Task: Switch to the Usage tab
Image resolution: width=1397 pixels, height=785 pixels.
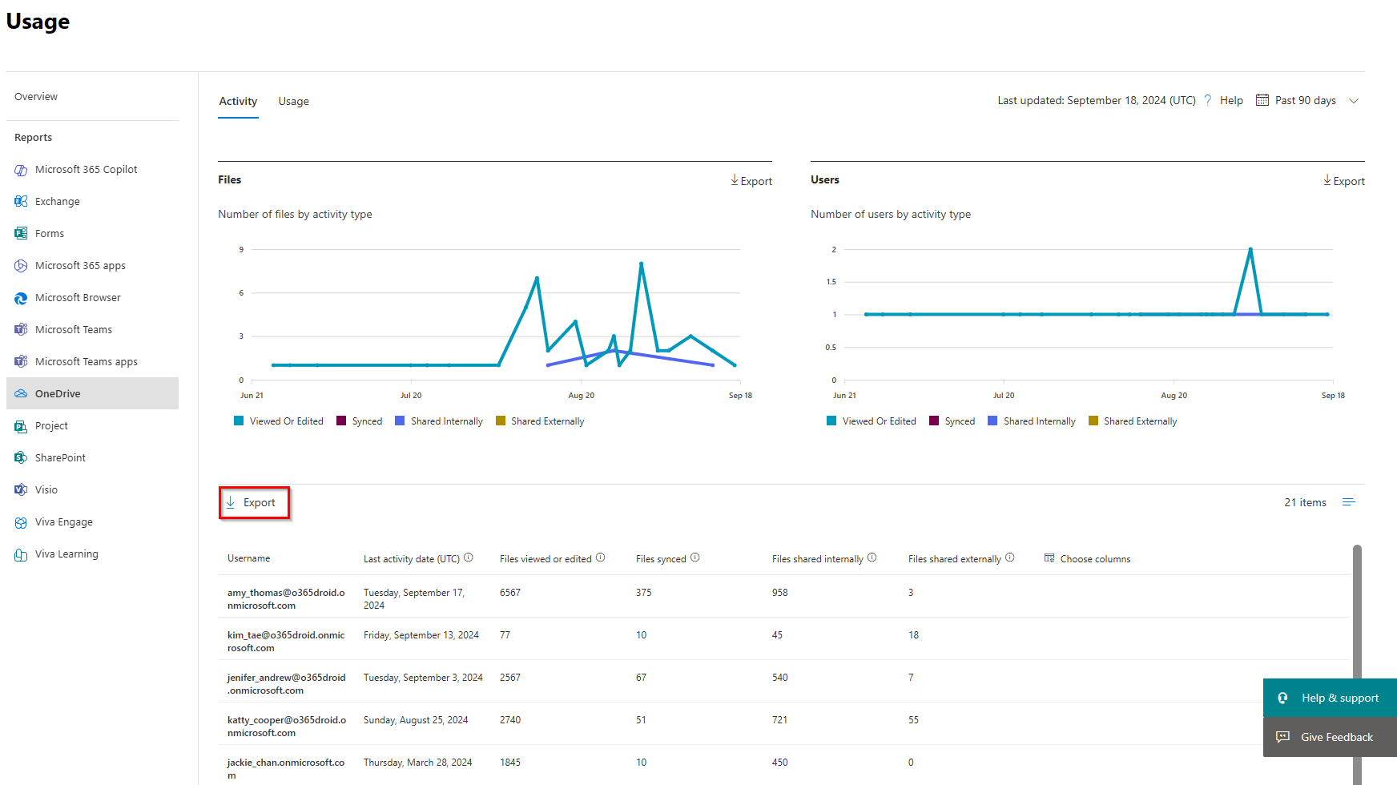Action: pyautogui.click(x=293, y=101)
